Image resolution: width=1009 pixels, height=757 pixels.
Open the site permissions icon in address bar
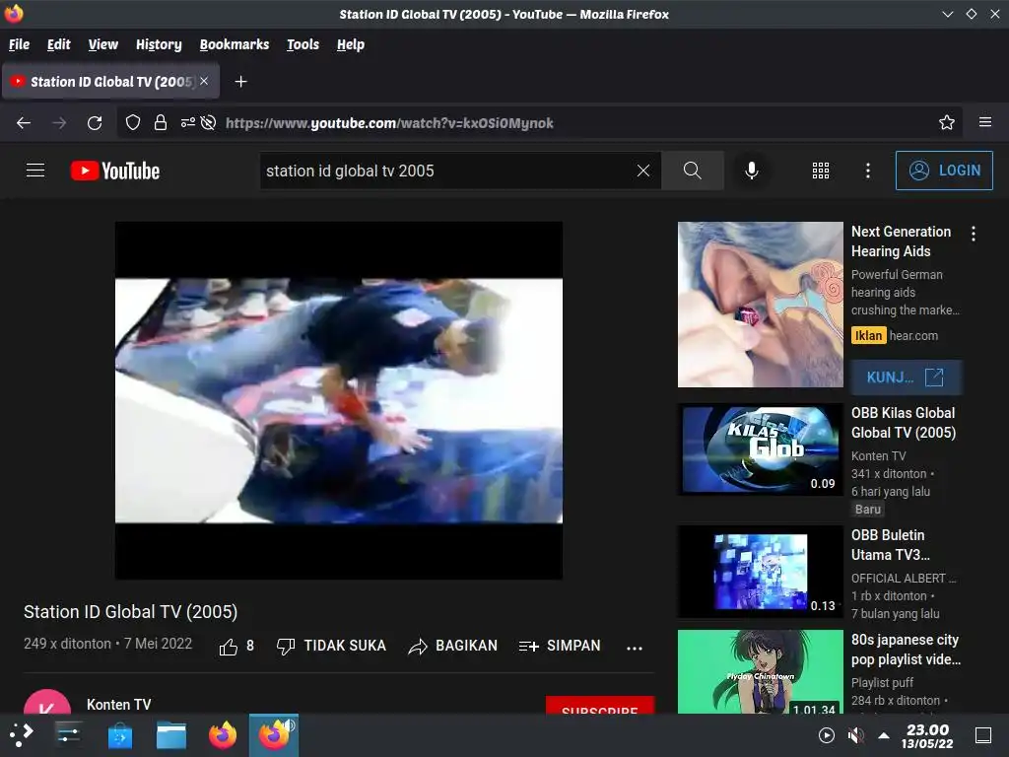pos(188,123)
